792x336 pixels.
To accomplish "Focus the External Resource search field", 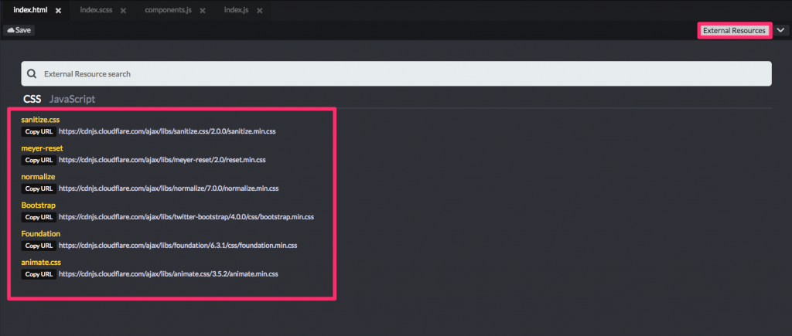I will (x=396, y=73).
